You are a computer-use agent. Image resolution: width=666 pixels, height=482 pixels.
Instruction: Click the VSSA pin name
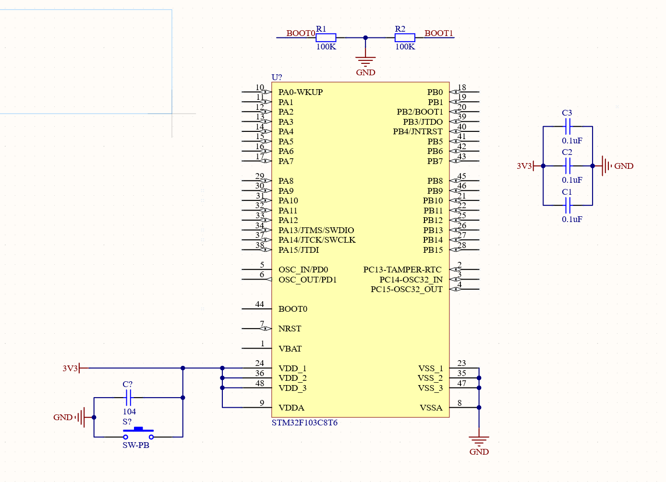(431, 408)
